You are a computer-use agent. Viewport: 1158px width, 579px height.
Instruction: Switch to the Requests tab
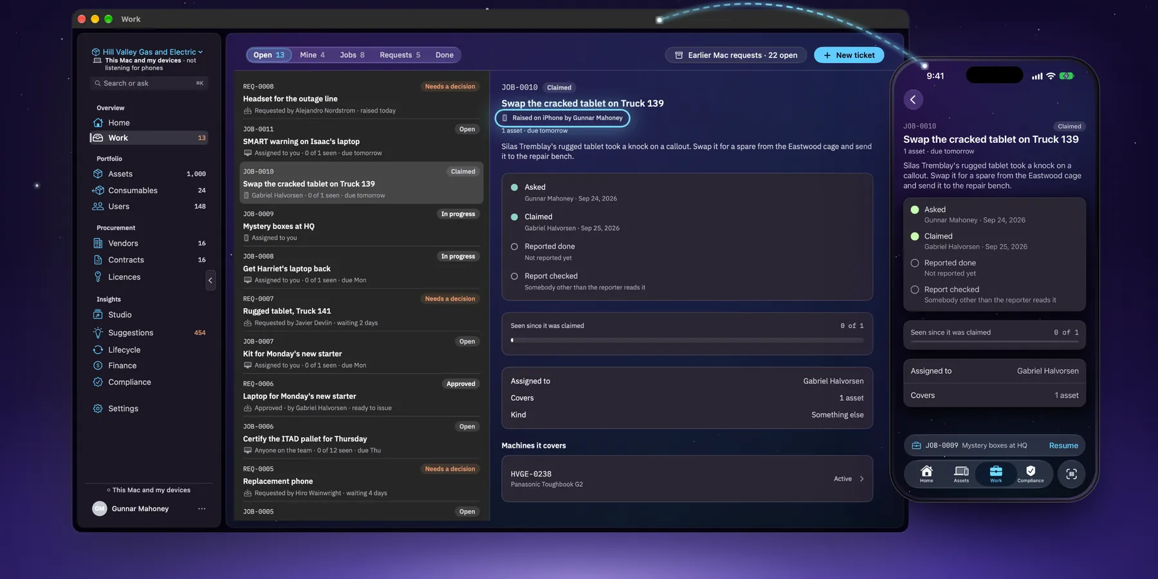click(x=400, y=55)
